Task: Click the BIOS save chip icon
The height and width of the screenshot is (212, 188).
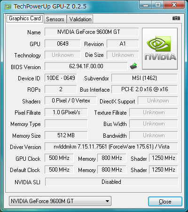Action: (133, 66)
